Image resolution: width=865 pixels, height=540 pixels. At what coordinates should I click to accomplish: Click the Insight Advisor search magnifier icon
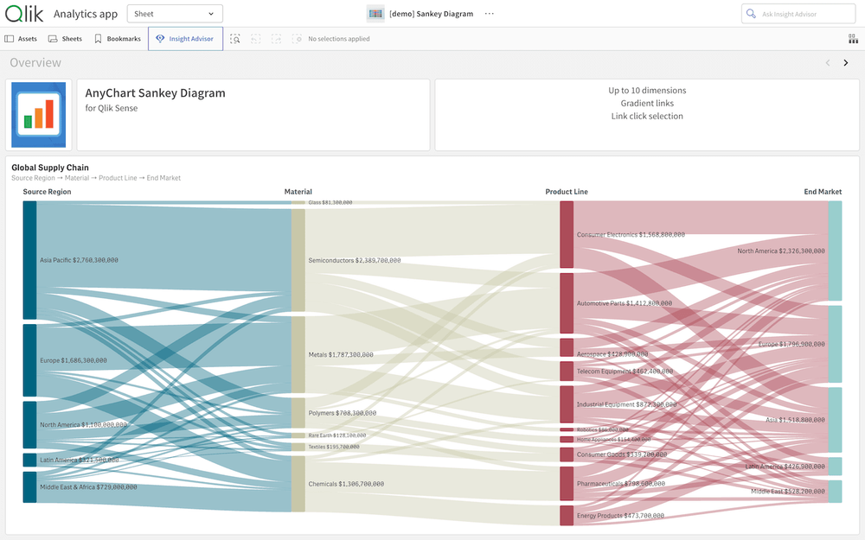pyautogui.click(x=751, y=14)
